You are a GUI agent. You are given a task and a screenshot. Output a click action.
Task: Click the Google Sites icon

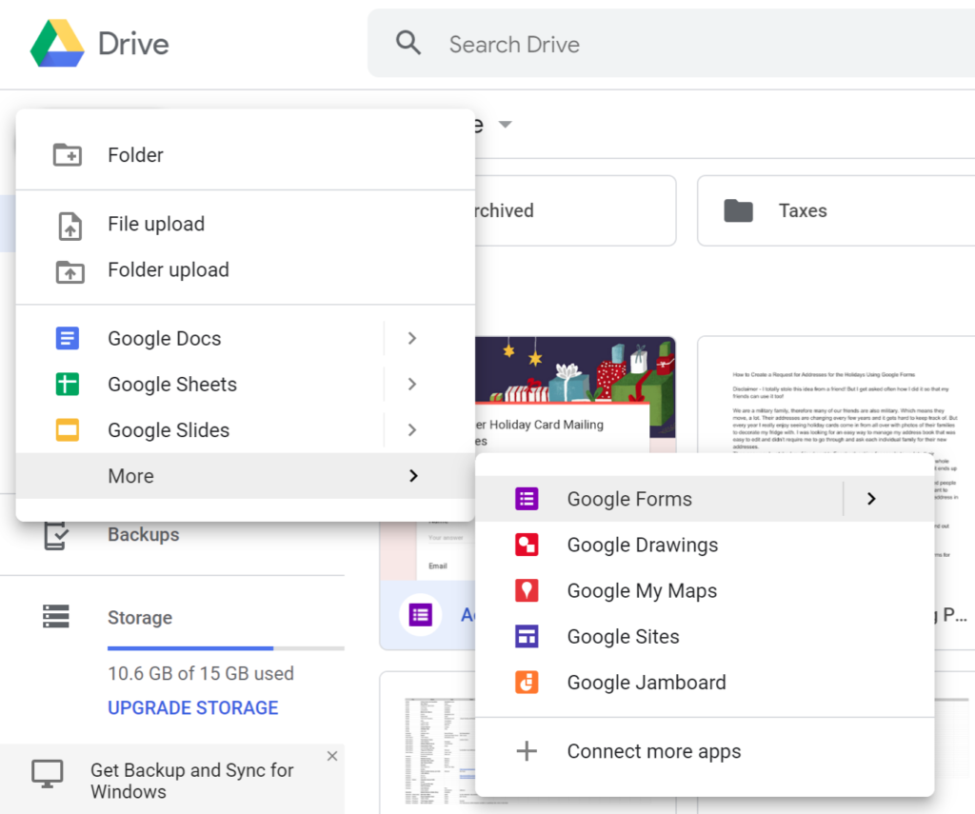[x=527, y=636]
